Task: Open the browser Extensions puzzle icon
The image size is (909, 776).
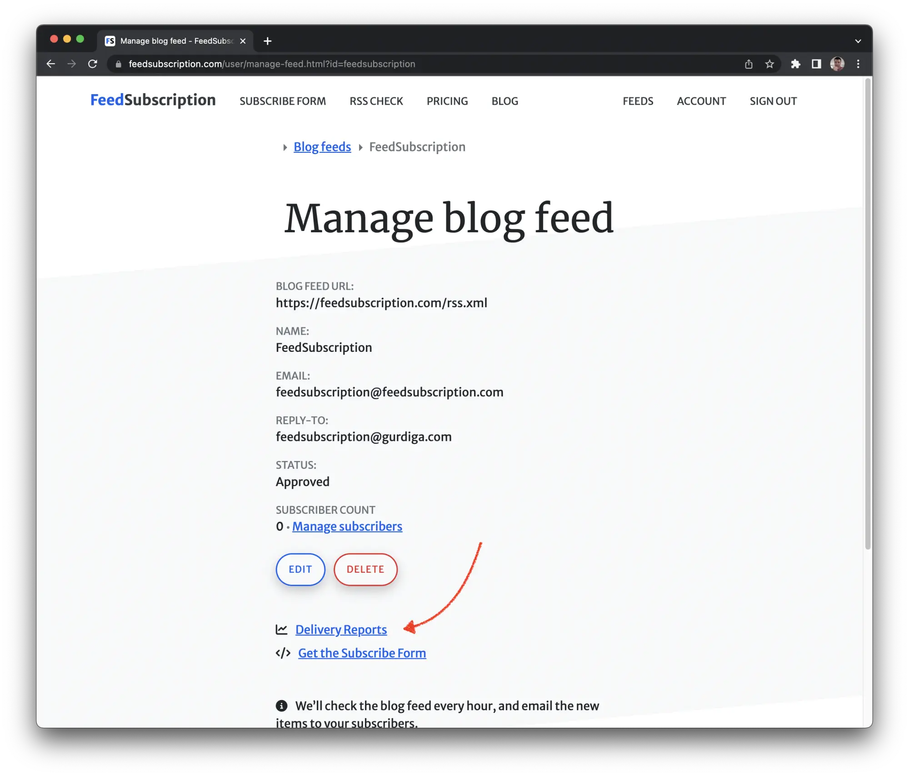Action: (796, 64)
